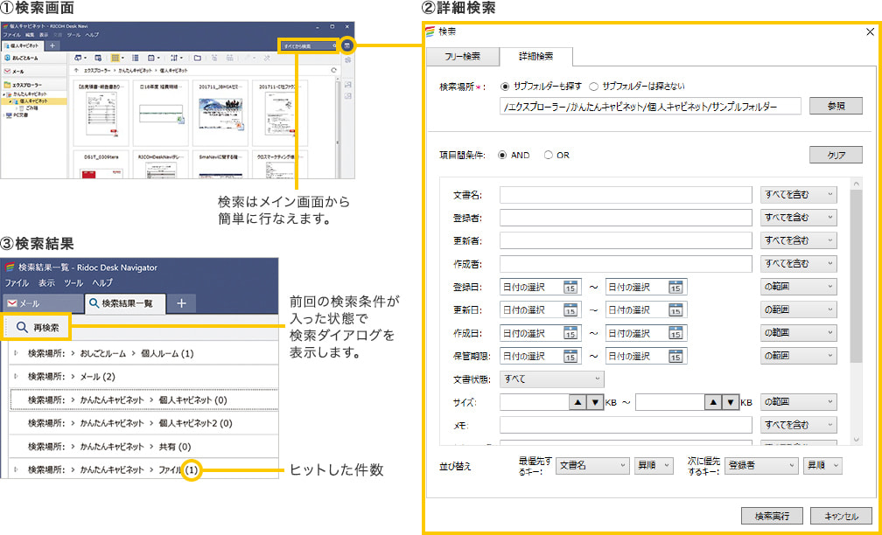Open the calendar icon for 保管期限 end date
The width and height of the screenshot is (882, 535).
[675, 356]
